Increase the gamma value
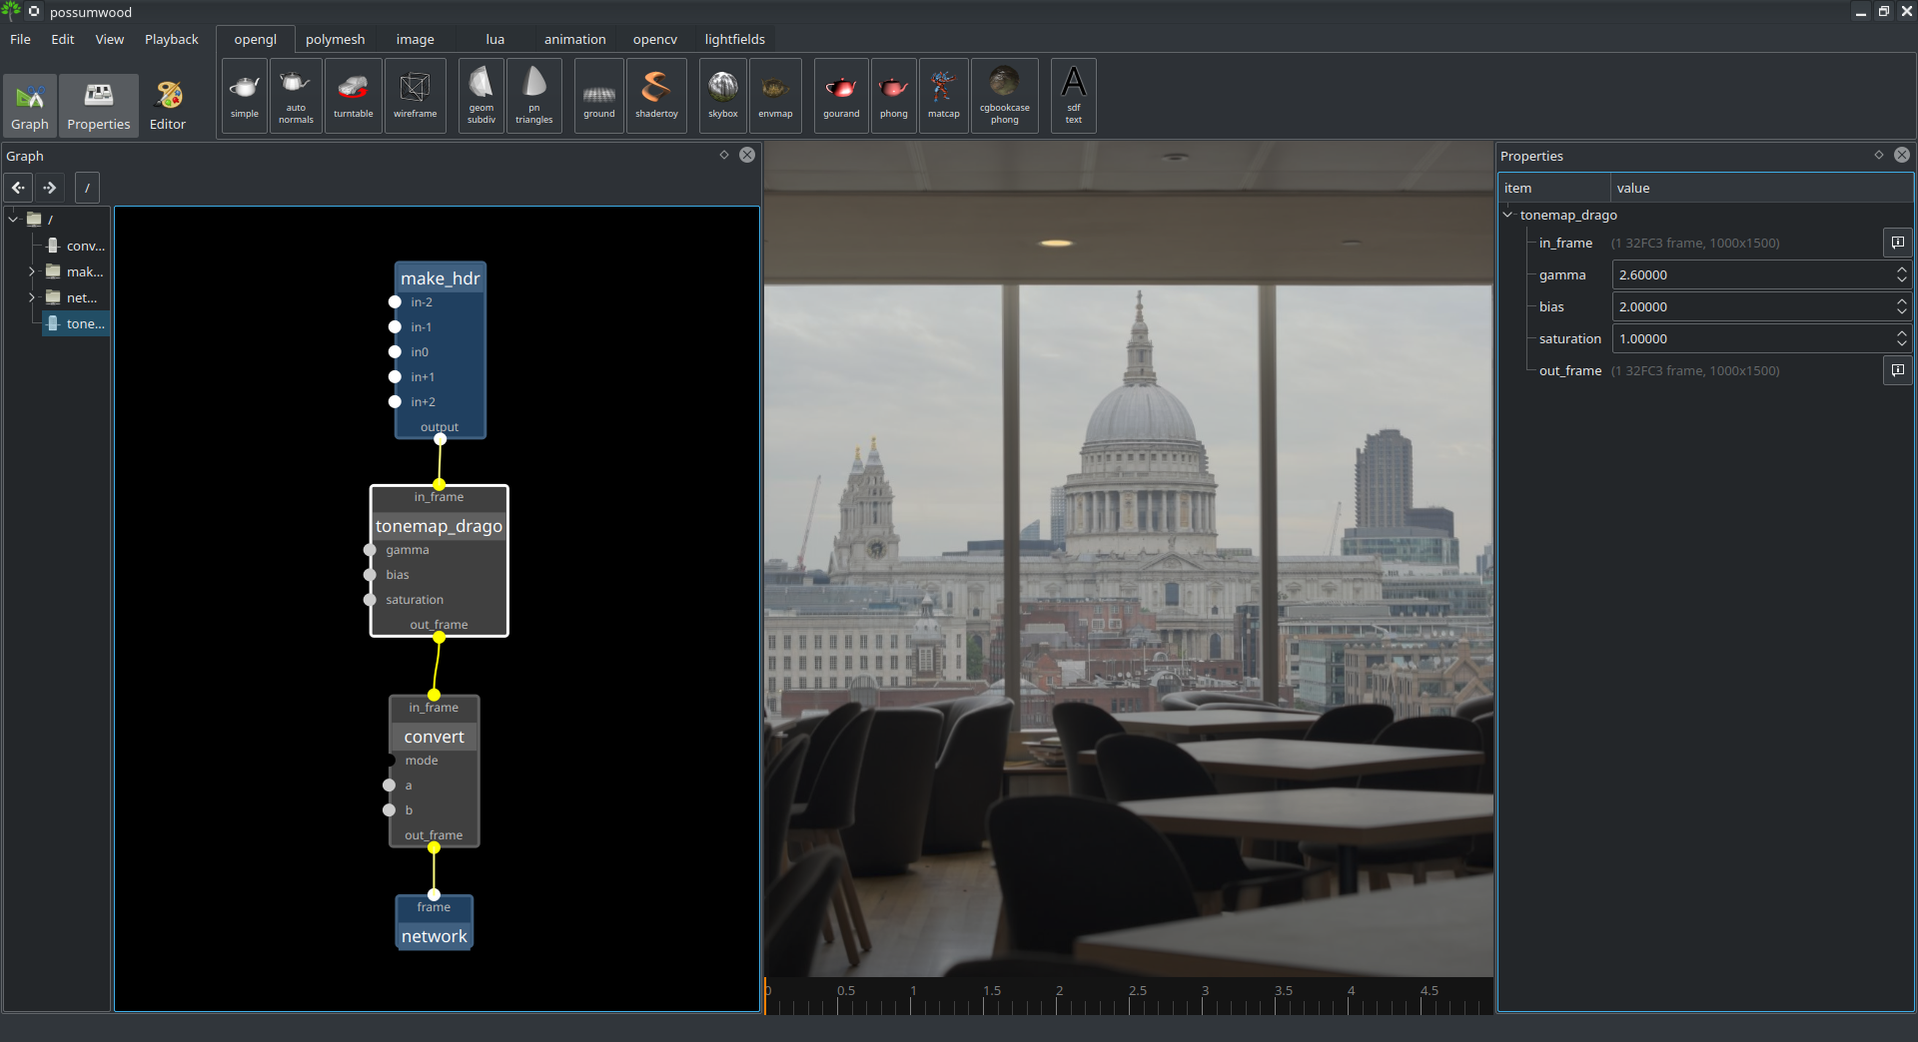 (1902, 268)
